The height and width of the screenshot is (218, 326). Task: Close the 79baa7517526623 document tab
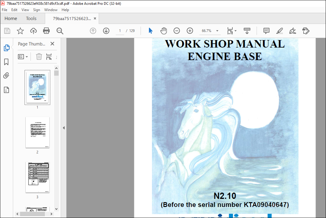tap(95, 18)
